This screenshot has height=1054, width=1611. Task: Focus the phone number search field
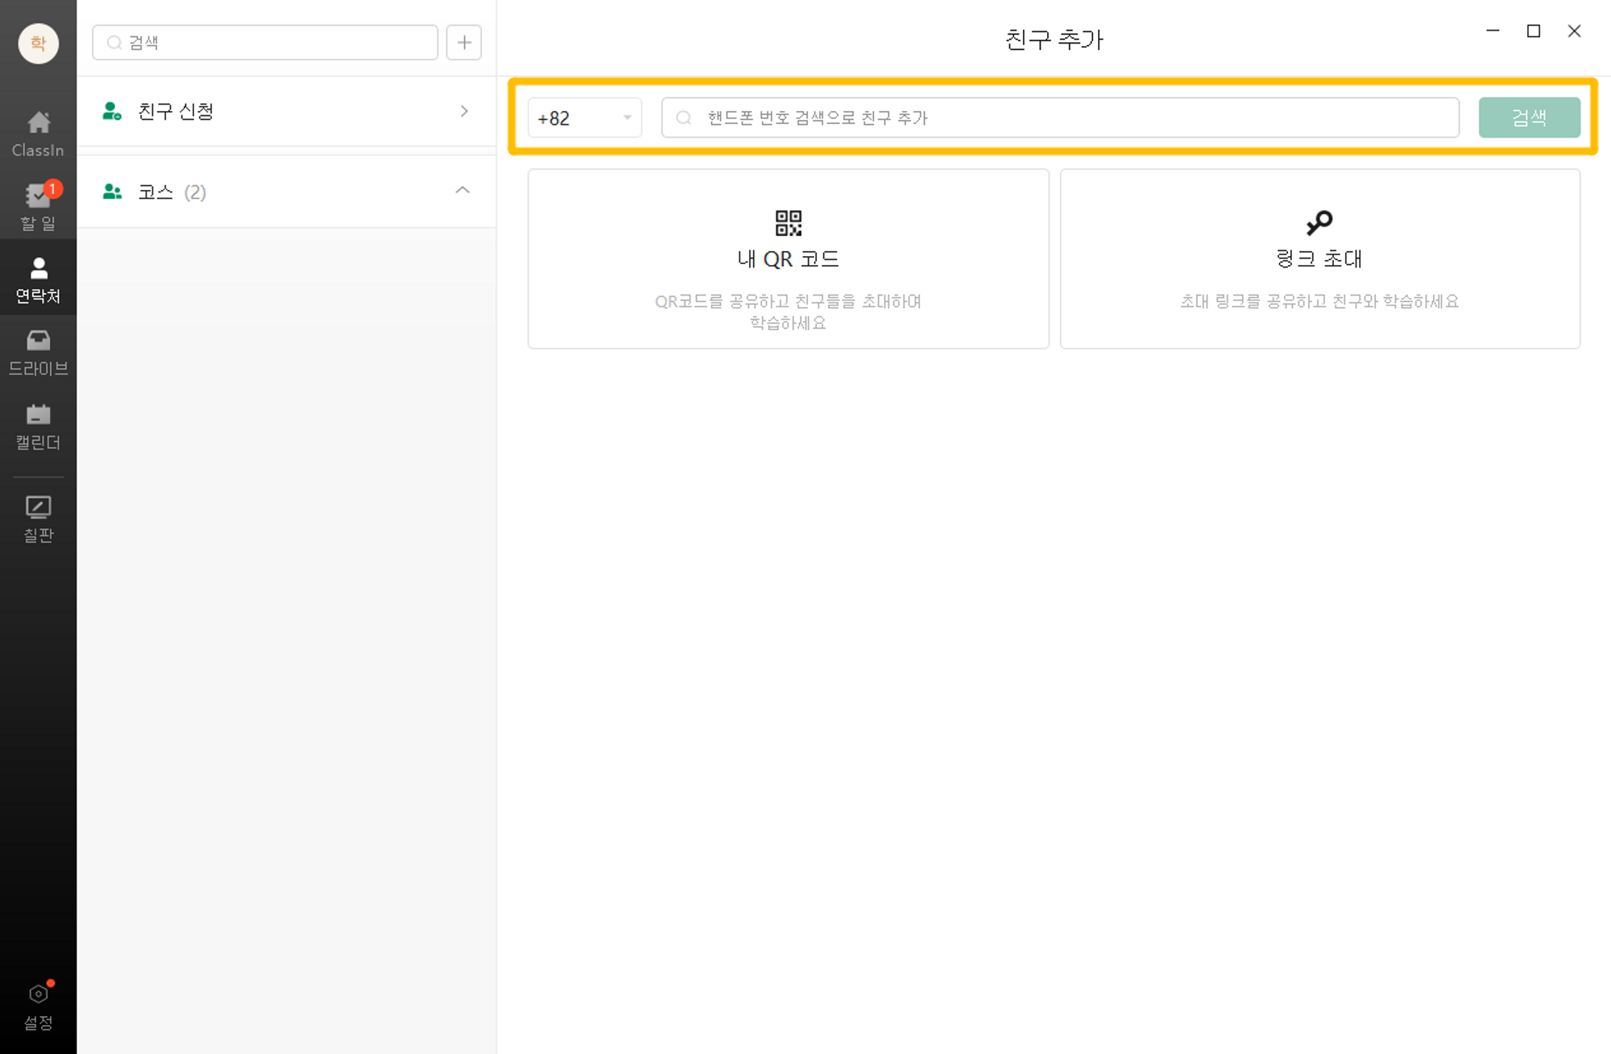pos(1060,118)
